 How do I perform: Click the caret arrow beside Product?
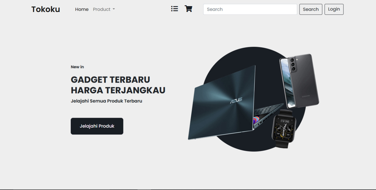[x=114, y=9]
